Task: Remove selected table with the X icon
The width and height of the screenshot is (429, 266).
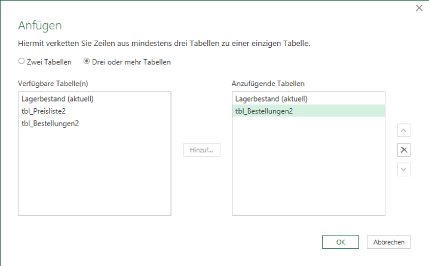Action: (404, 150)
